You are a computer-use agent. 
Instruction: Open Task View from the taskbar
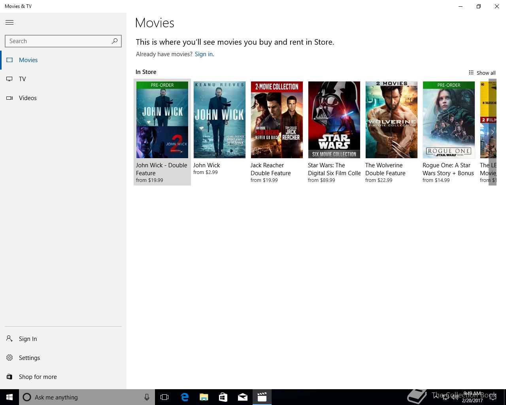coord(164,397)
